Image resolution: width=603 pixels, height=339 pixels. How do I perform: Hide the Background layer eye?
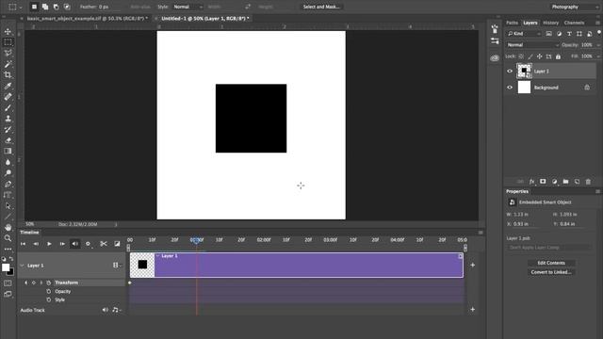pyautogui.click(x=510, y=88)
